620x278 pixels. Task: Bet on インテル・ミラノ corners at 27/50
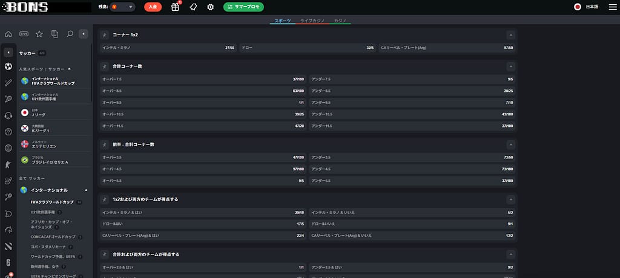[x=168, y=48]
